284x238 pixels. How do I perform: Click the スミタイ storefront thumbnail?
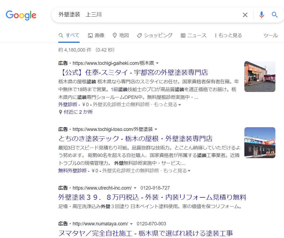[x=260, y=77]
